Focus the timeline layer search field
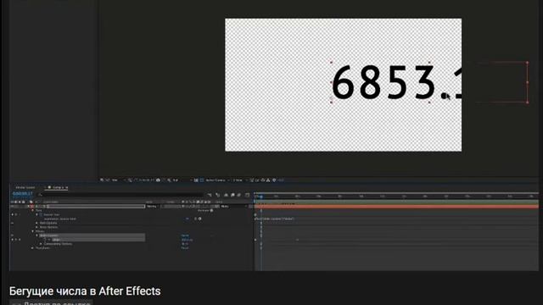This screenshot has height=305, width=543. pos(121,195)
